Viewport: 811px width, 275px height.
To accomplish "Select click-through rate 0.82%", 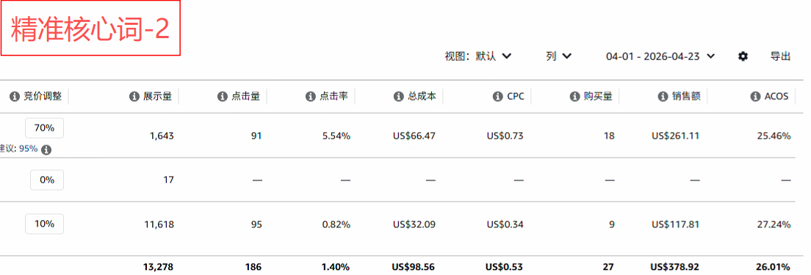I will tap(336, 224).
